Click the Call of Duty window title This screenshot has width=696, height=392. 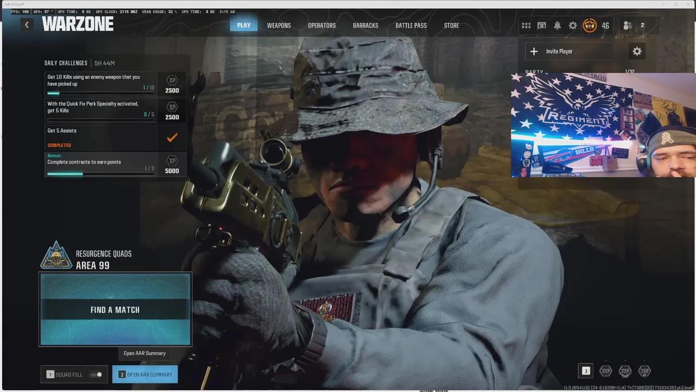[x=15, y=4]
